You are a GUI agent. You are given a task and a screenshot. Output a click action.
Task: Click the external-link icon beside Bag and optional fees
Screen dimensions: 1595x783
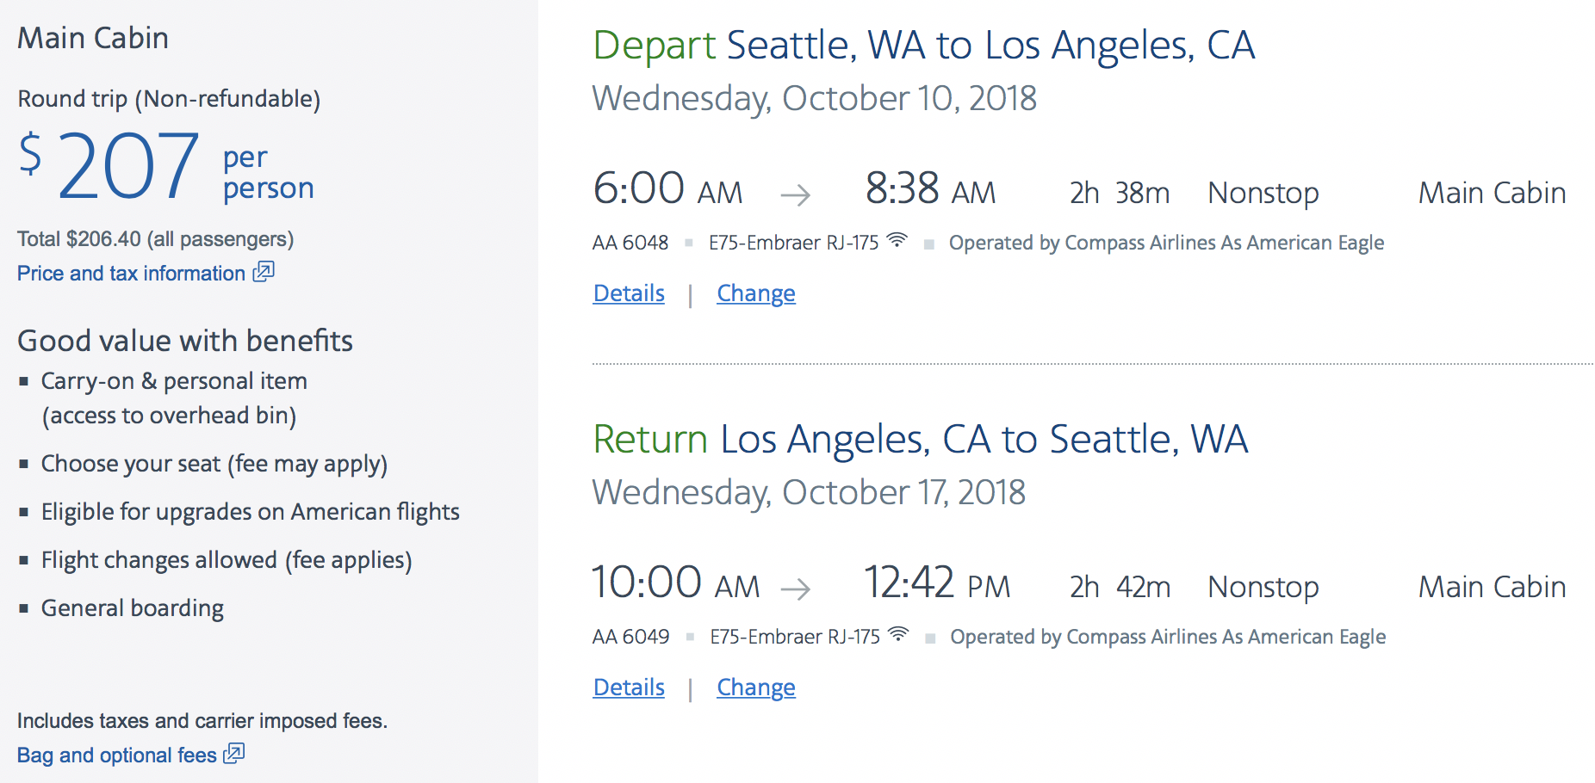pos(233,755)
